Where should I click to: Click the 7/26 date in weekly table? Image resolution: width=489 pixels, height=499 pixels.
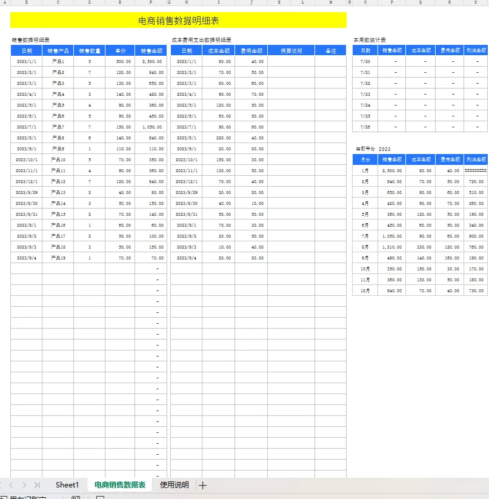[365, 127]
